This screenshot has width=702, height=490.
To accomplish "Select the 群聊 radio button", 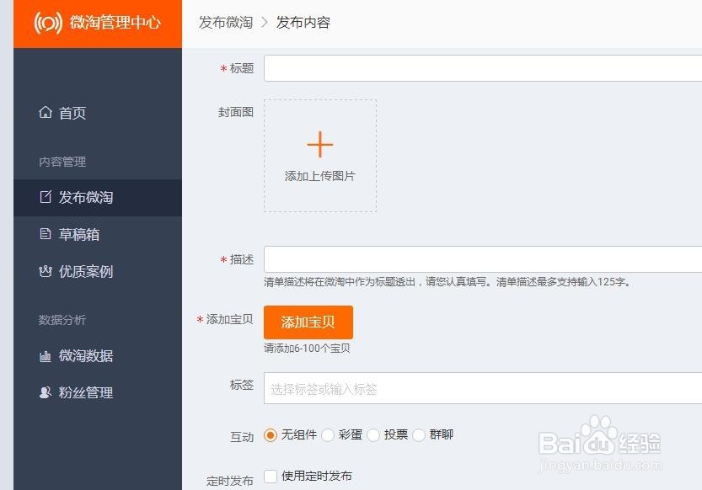I will [419, 435].
